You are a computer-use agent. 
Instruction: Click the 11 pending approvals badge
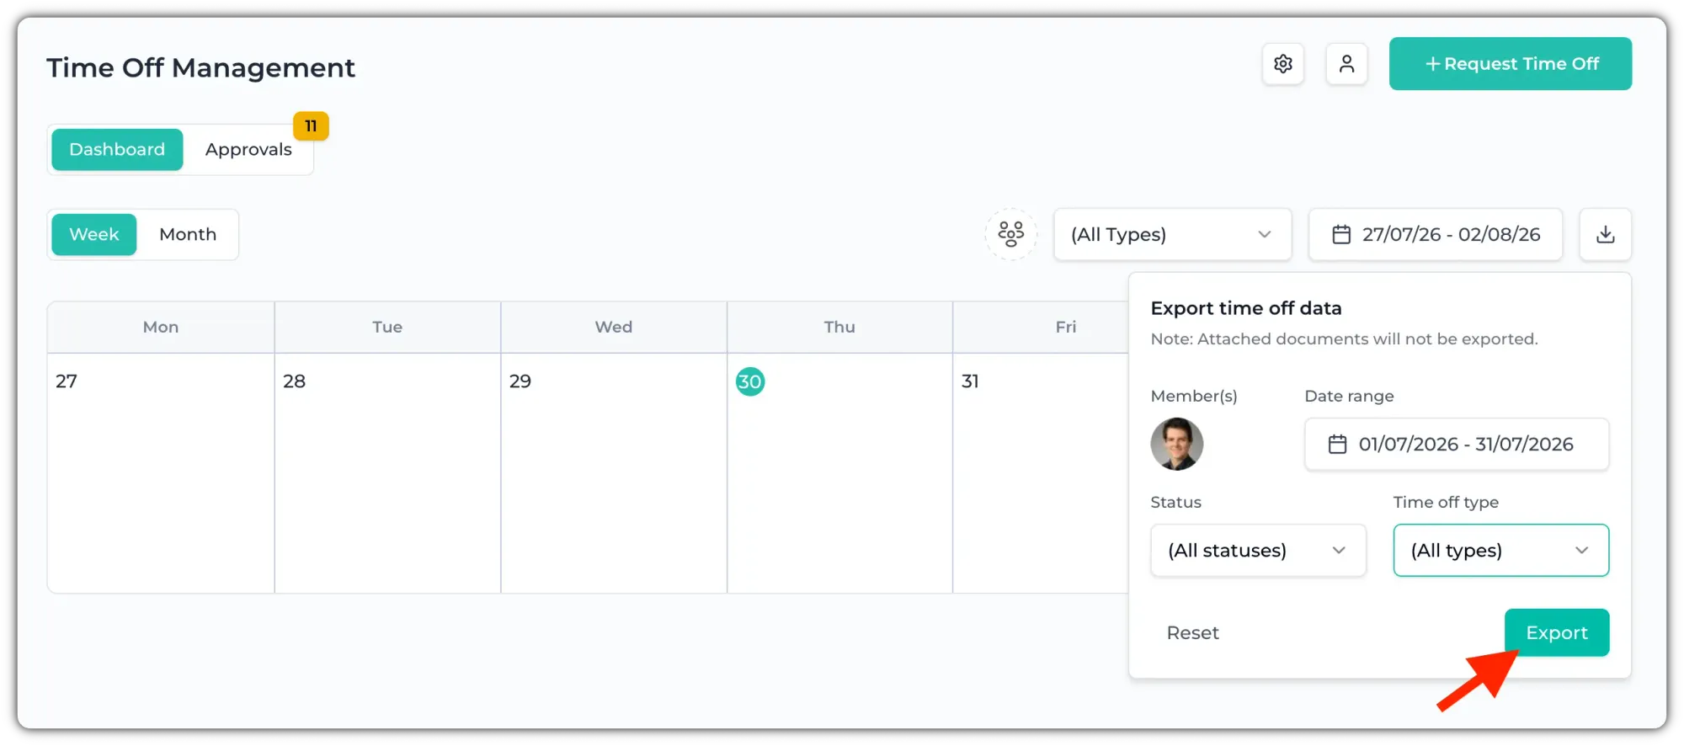pyautogui.click(x=311, y=126)
